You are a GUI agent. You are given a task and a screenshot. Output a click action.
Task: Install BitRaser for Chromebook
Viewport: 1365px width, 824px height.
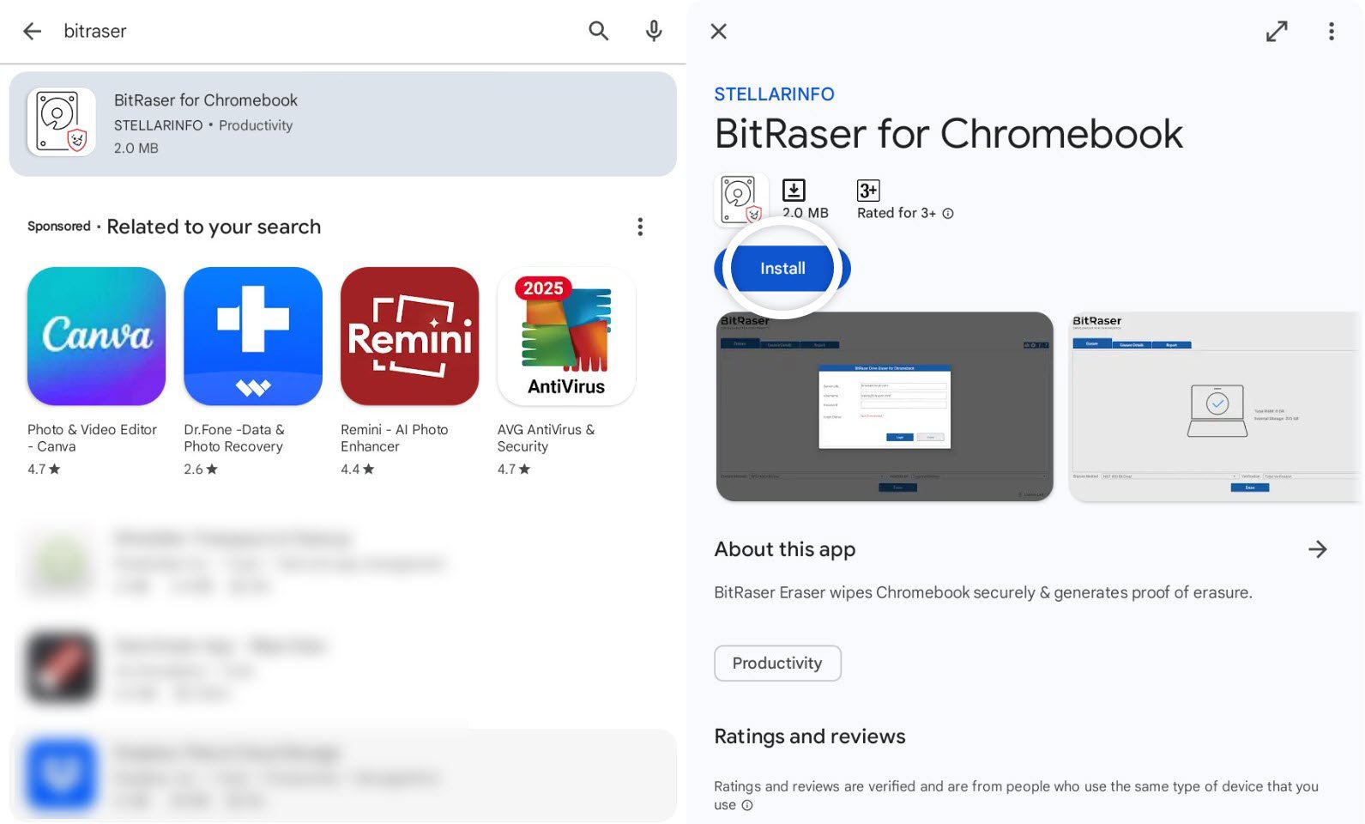782,269
